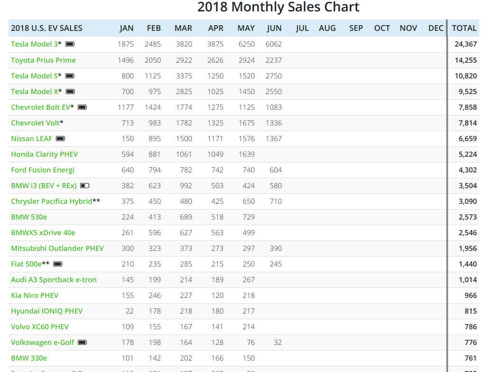The image size is (484, 372).
Task: Open the BMWX5 xDrive 40e link
Action: [x=43, y=233]
